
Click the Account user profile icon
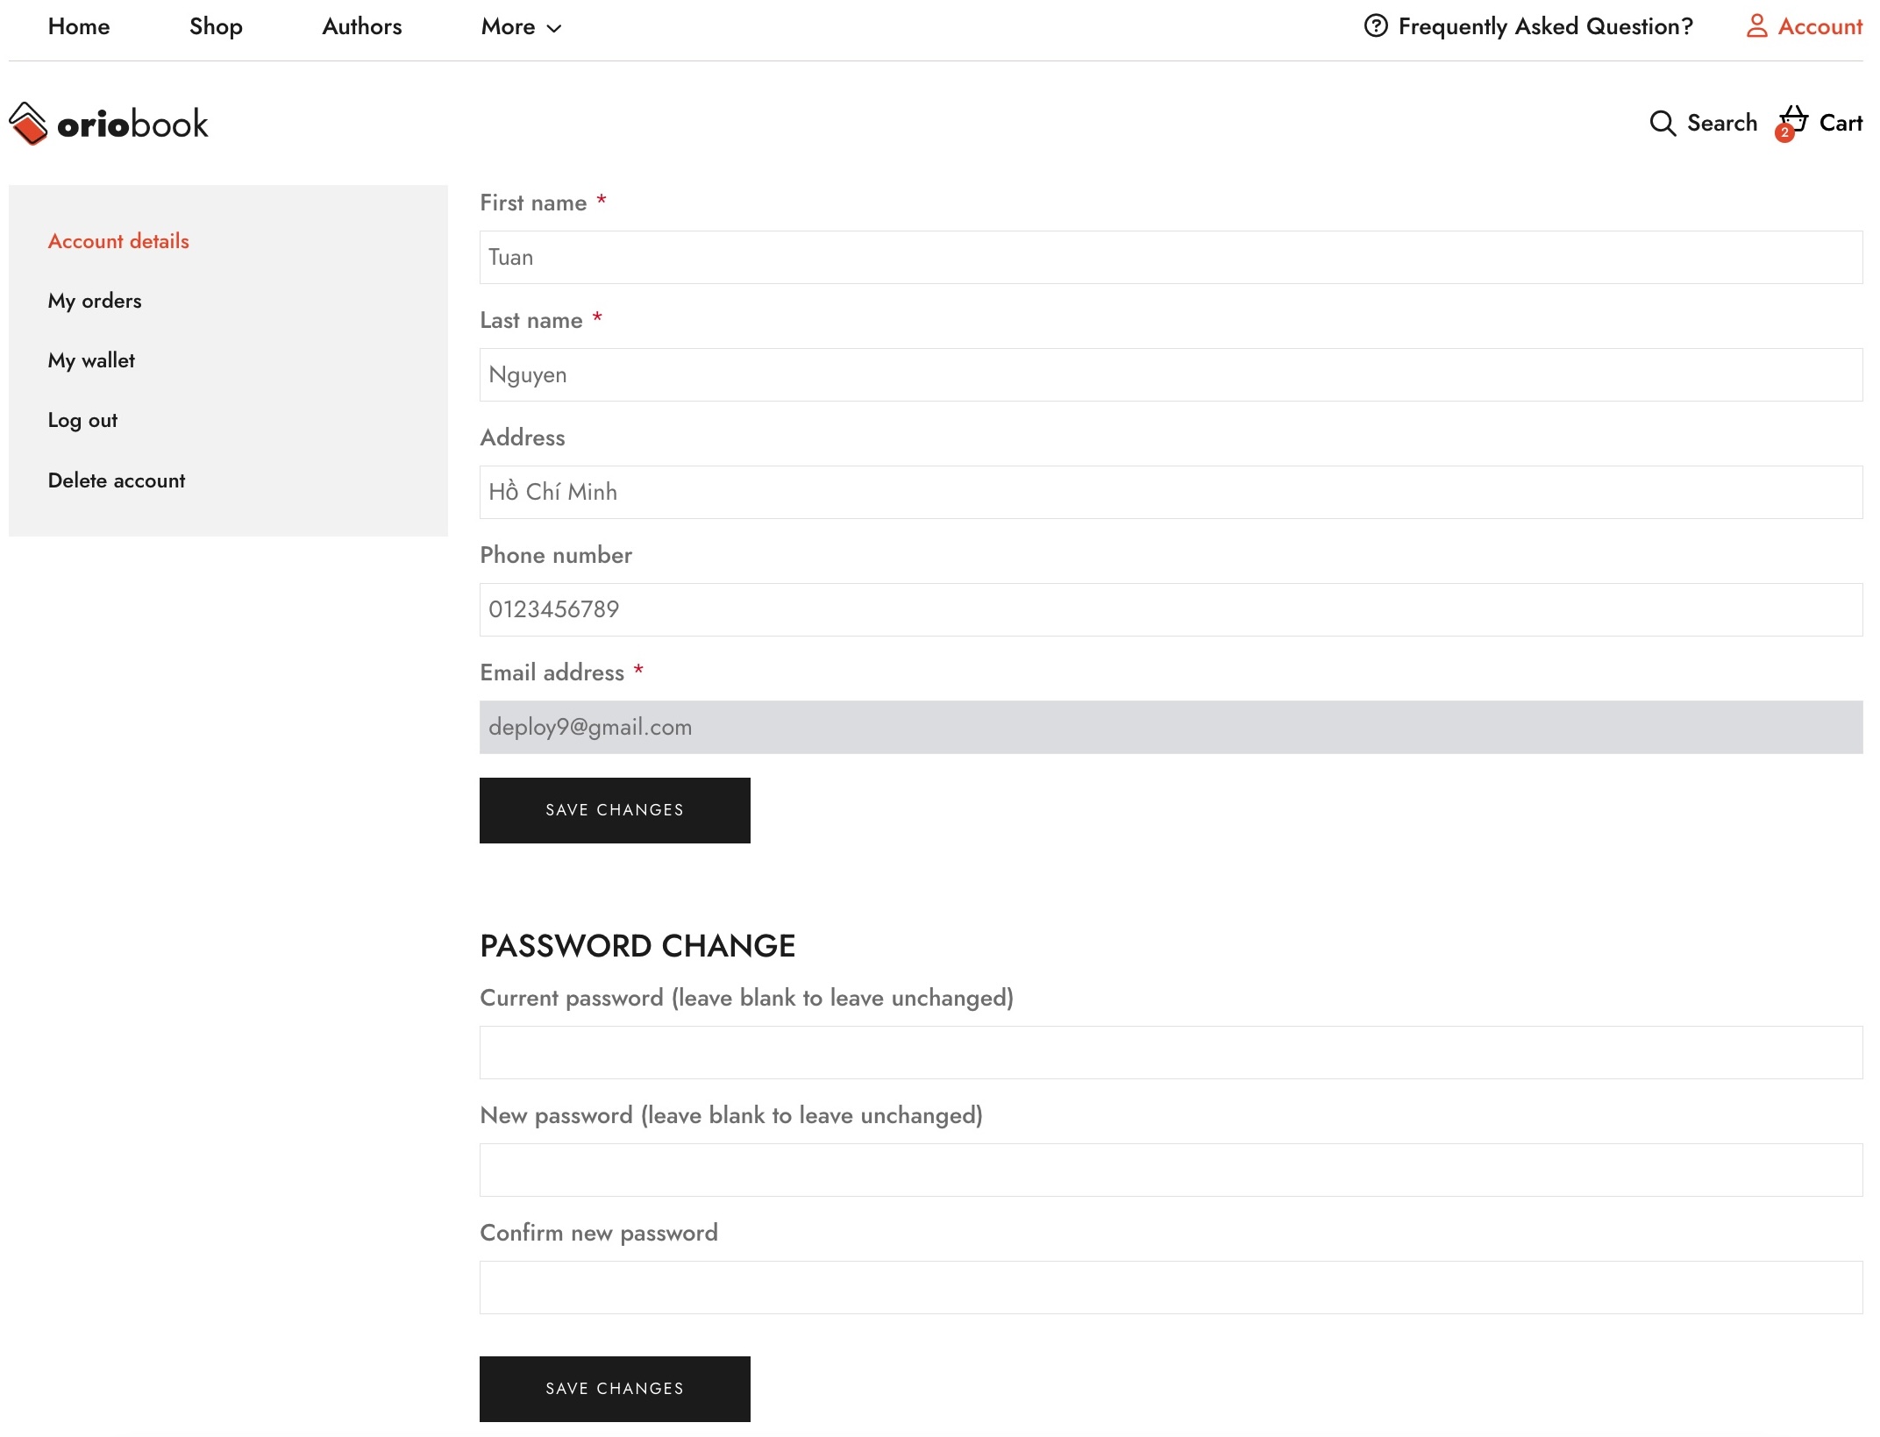pos(1756,26)
